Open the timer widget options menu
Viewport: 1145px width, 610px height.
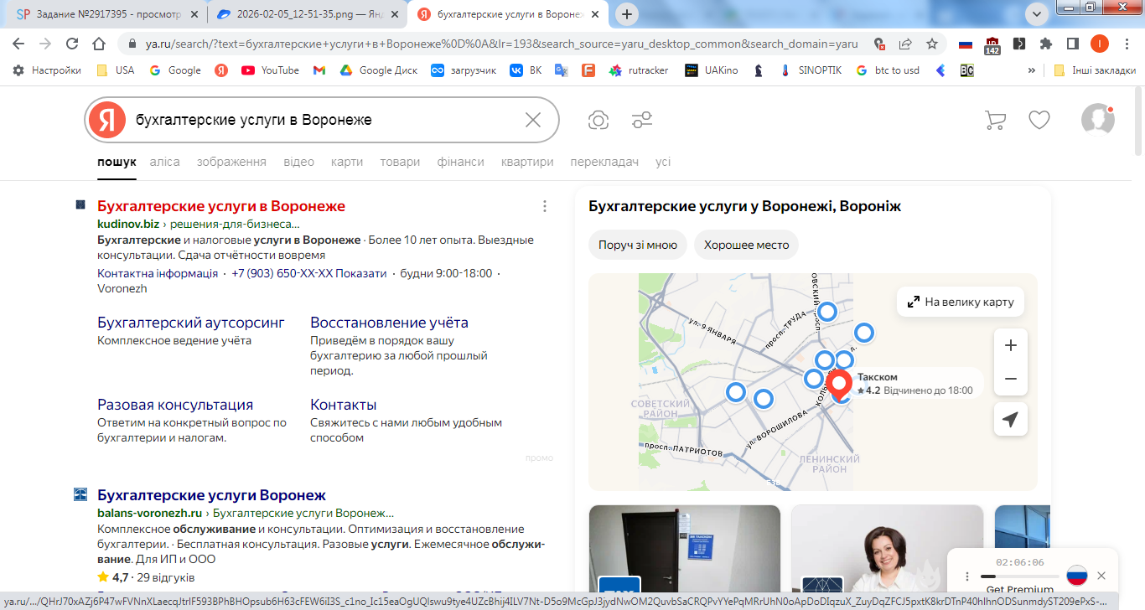coord(967,576)
